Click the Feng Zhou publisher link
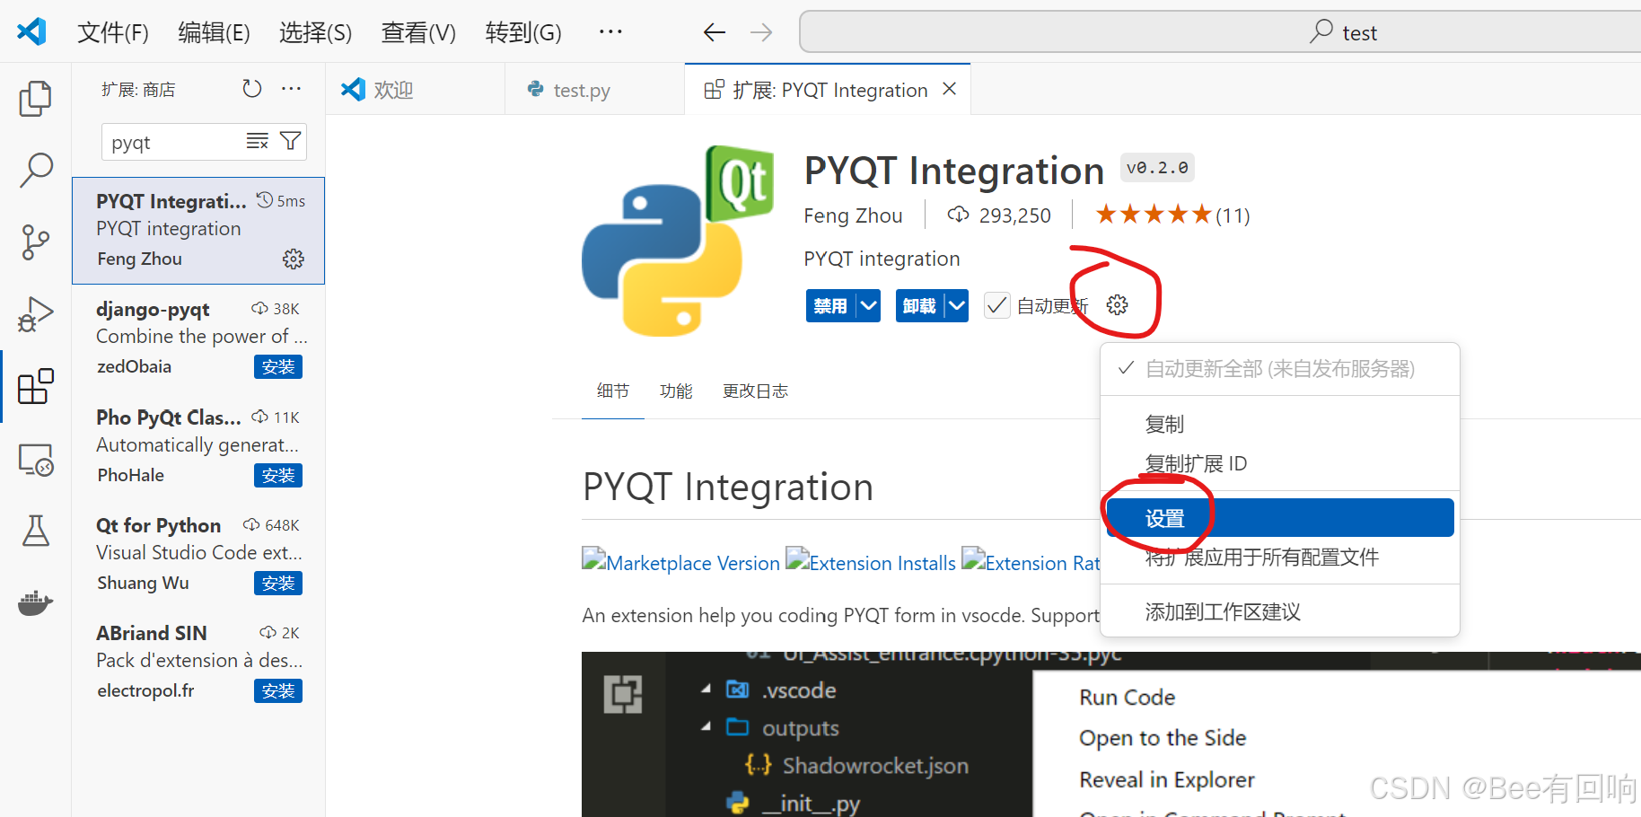The height and width of the screenshot is (817, 1641). tap(853, 215)
